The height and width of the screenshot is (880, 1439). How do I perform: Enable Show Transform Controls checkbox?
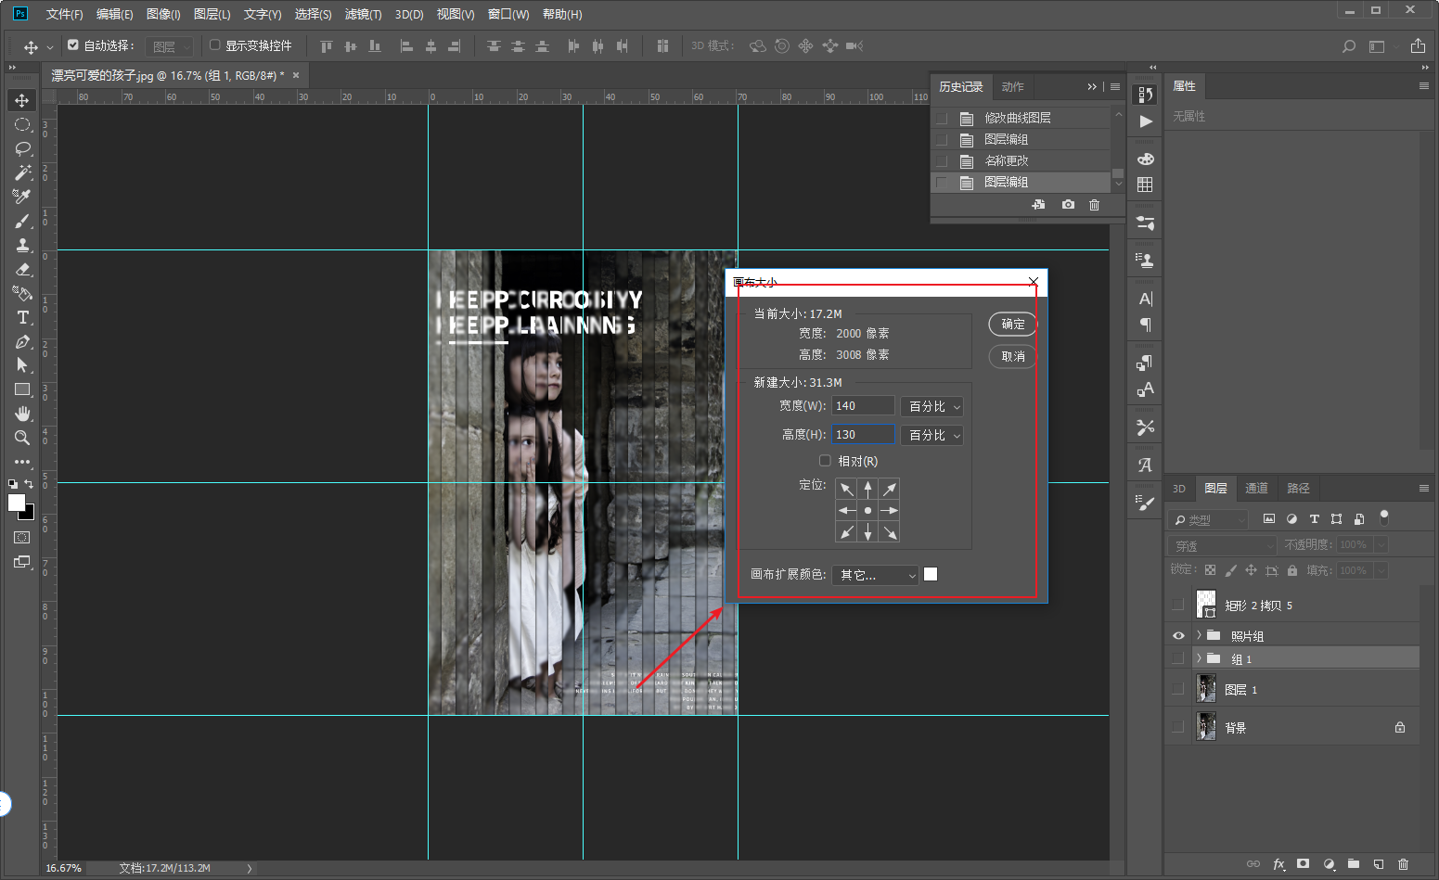tap(215, 45)
